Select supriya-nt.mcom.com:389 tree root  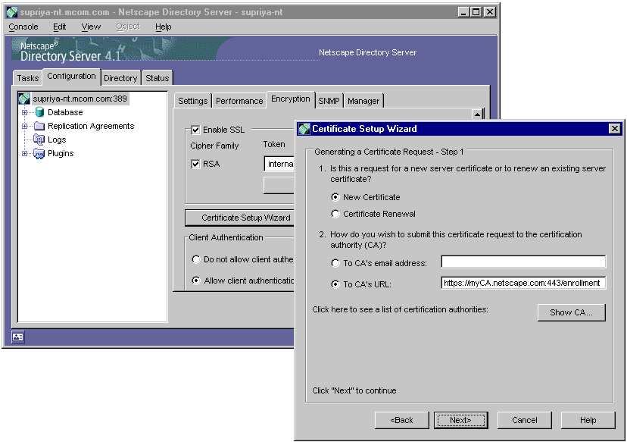tap(80, 99)
